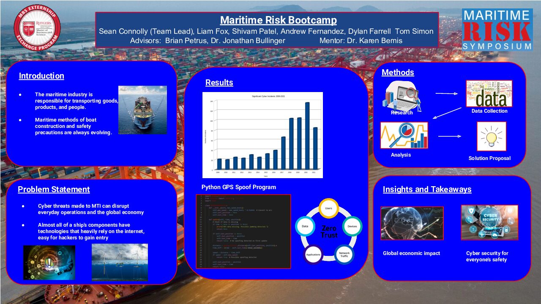Click the Analysis magnifying glass chart icon
The image size is (541, 304).
[404, 135]
